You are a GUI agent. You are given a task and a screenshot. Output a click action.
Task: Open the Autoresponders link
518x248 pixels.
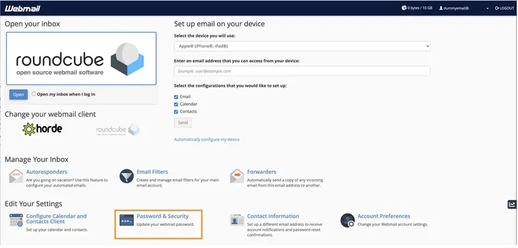tap(47, 172)
